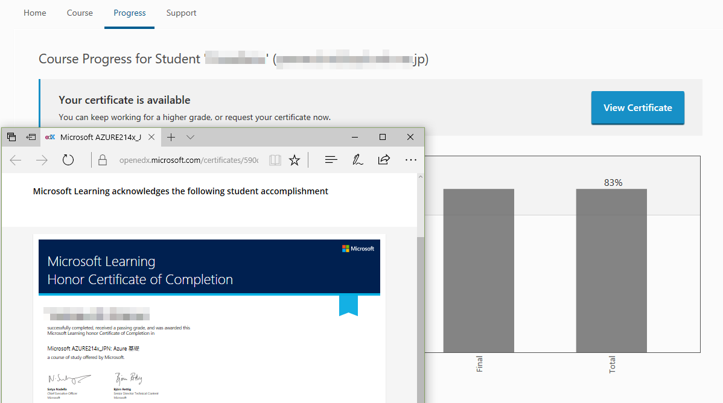
Task: Click Edge's tabs you've set aside icon
Action: click(x=11, y=137)
